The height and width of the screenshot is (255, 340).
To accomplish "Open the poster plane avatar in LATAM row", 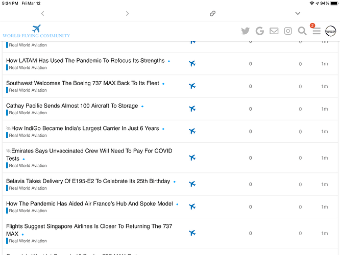I will (x=192, y=63).
